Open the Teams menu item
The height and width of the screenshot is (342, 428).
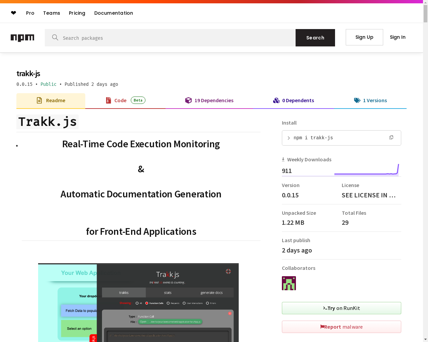click(x=51, y=13)
